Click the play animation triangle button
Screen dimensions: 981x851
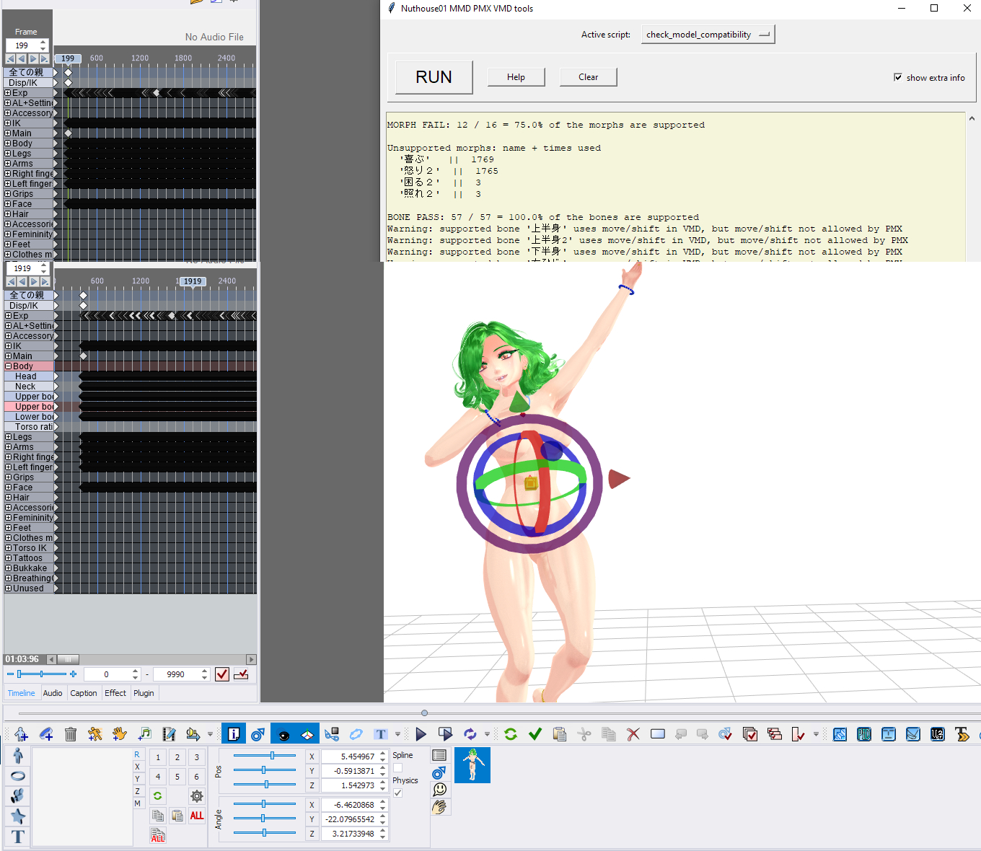[x=421, y=734]
